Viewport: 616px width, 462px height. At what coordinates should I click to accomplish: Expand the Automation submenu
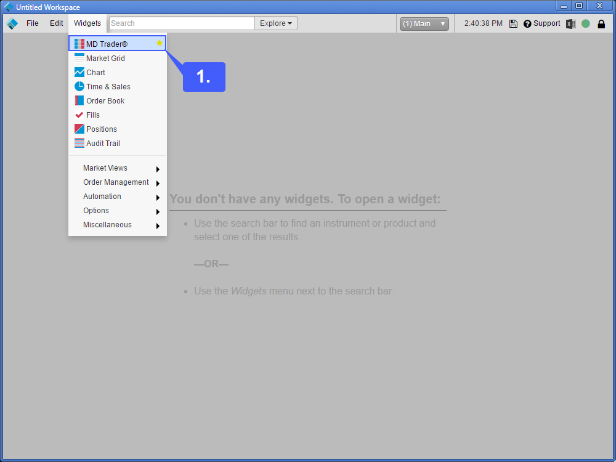point(118,197)
